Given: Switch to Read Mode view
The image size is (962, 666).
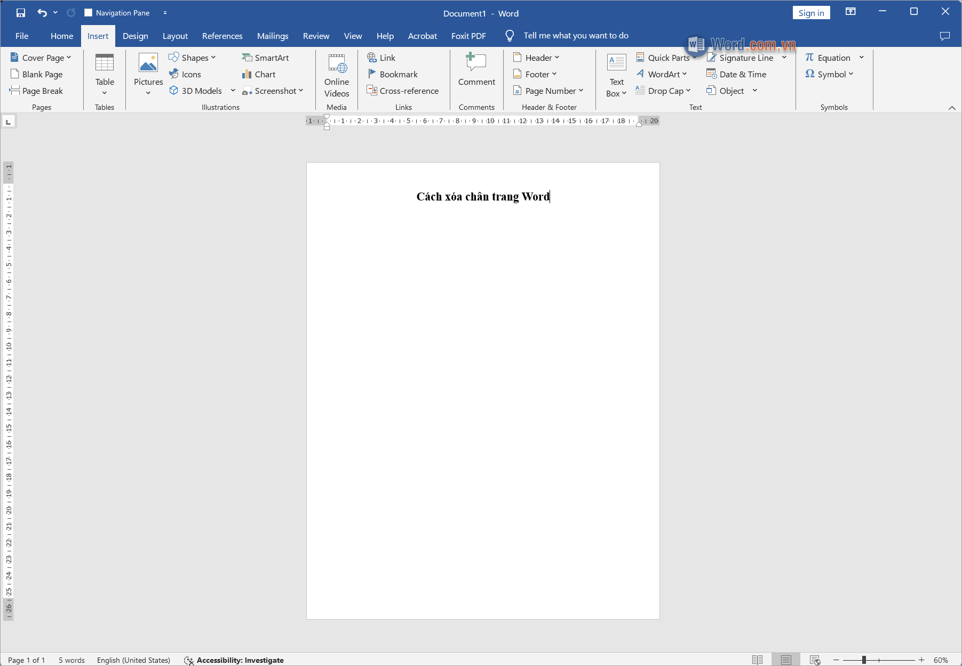Looking at the screenshot, I should 757,660.
